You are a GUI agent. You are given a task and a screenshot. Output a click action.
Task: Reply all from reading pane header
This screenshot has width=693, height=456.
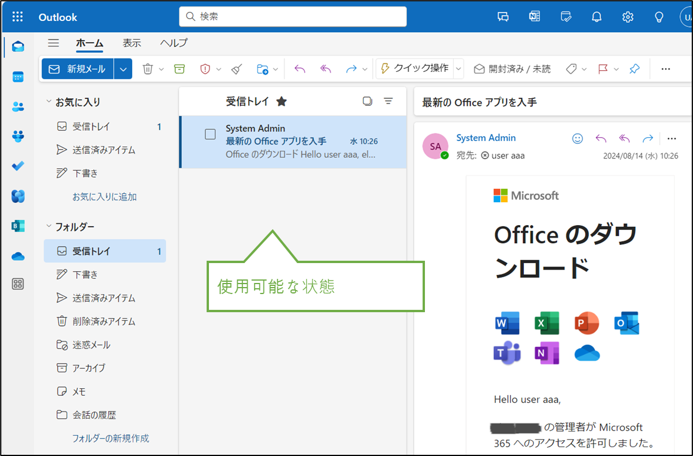pos(625,139)
